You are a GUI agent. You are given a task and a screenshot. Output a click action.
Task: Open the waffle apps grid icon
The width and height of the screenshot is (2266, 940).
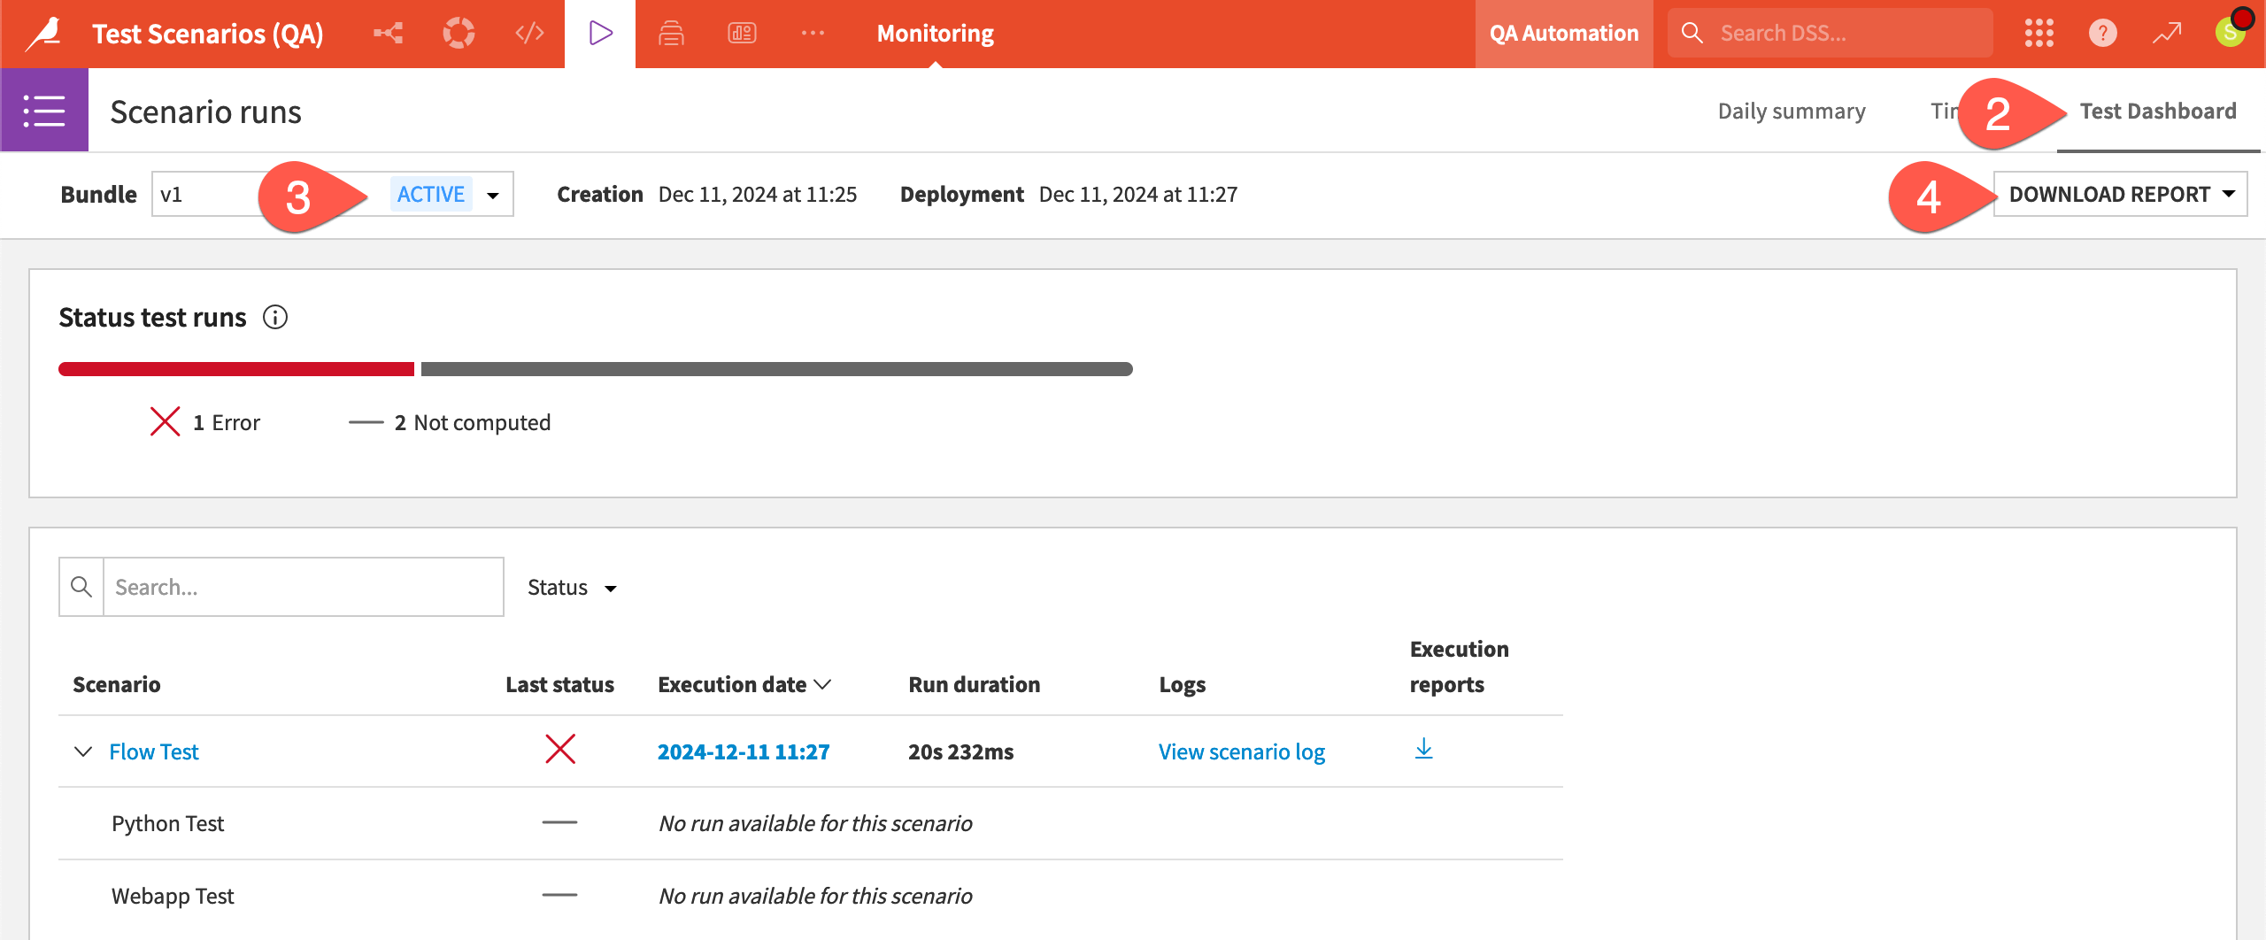coord(2039,33)
